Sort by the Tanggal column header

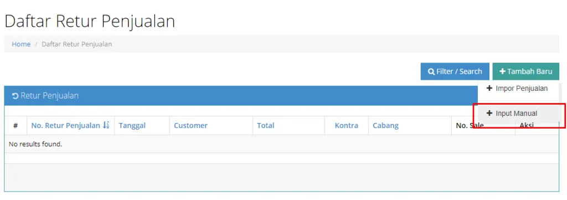point(132,126)
